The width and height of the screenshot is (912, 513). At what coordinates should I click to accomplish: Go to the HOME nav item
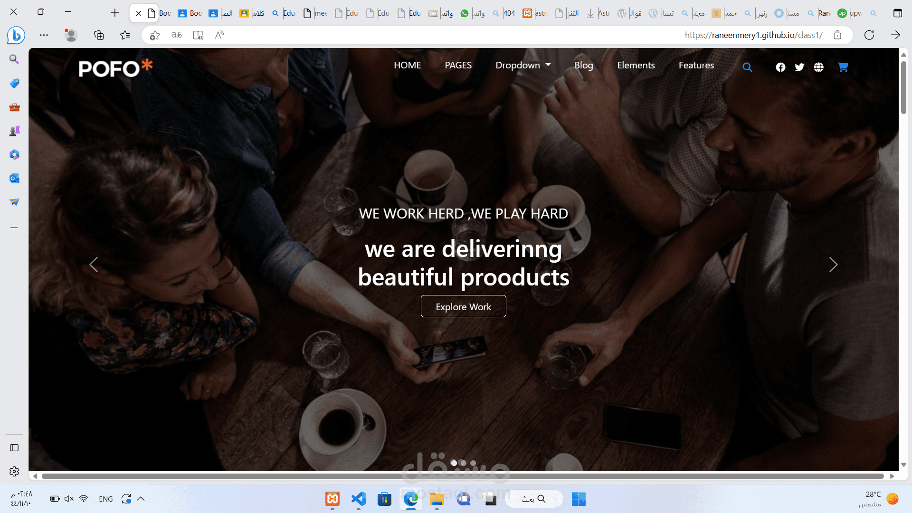pyautogui.click(x=408, y=66)
